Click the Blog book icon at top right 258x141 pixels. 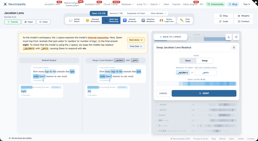(221, 16)
